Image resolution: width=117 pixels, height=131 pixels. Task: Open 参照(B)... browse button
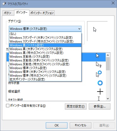(99, 106)
